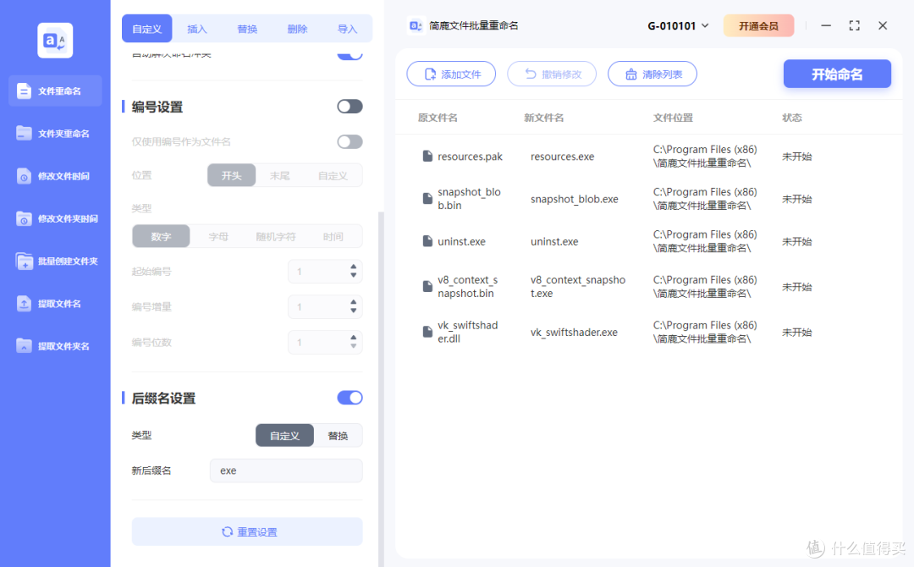
Task: Switch to the 导入 tab
Action: point(348,29)
